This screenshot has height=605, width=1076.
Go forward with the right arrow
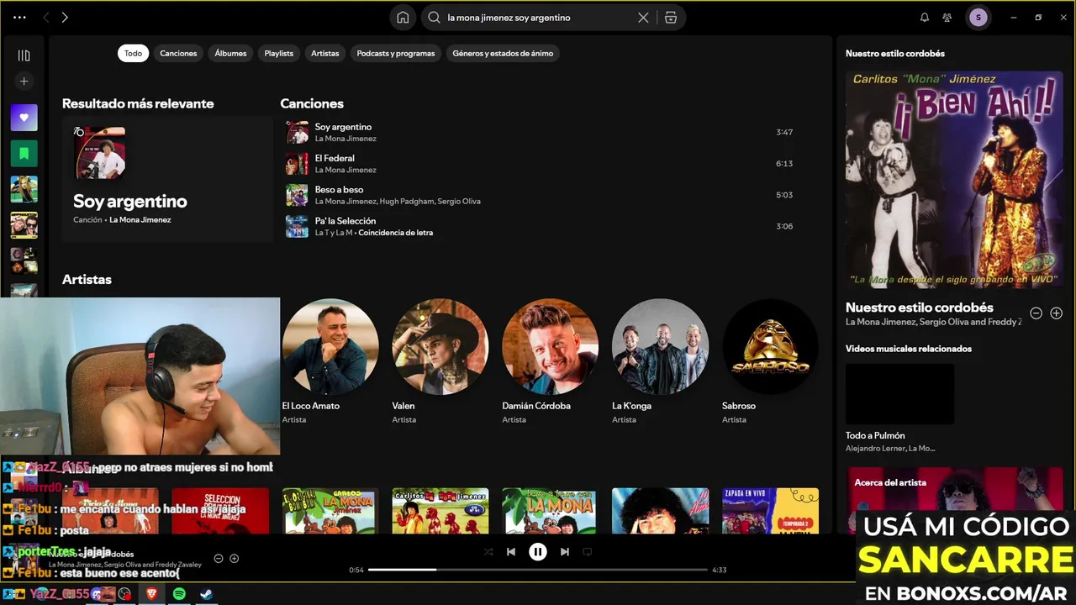[65, 18]
